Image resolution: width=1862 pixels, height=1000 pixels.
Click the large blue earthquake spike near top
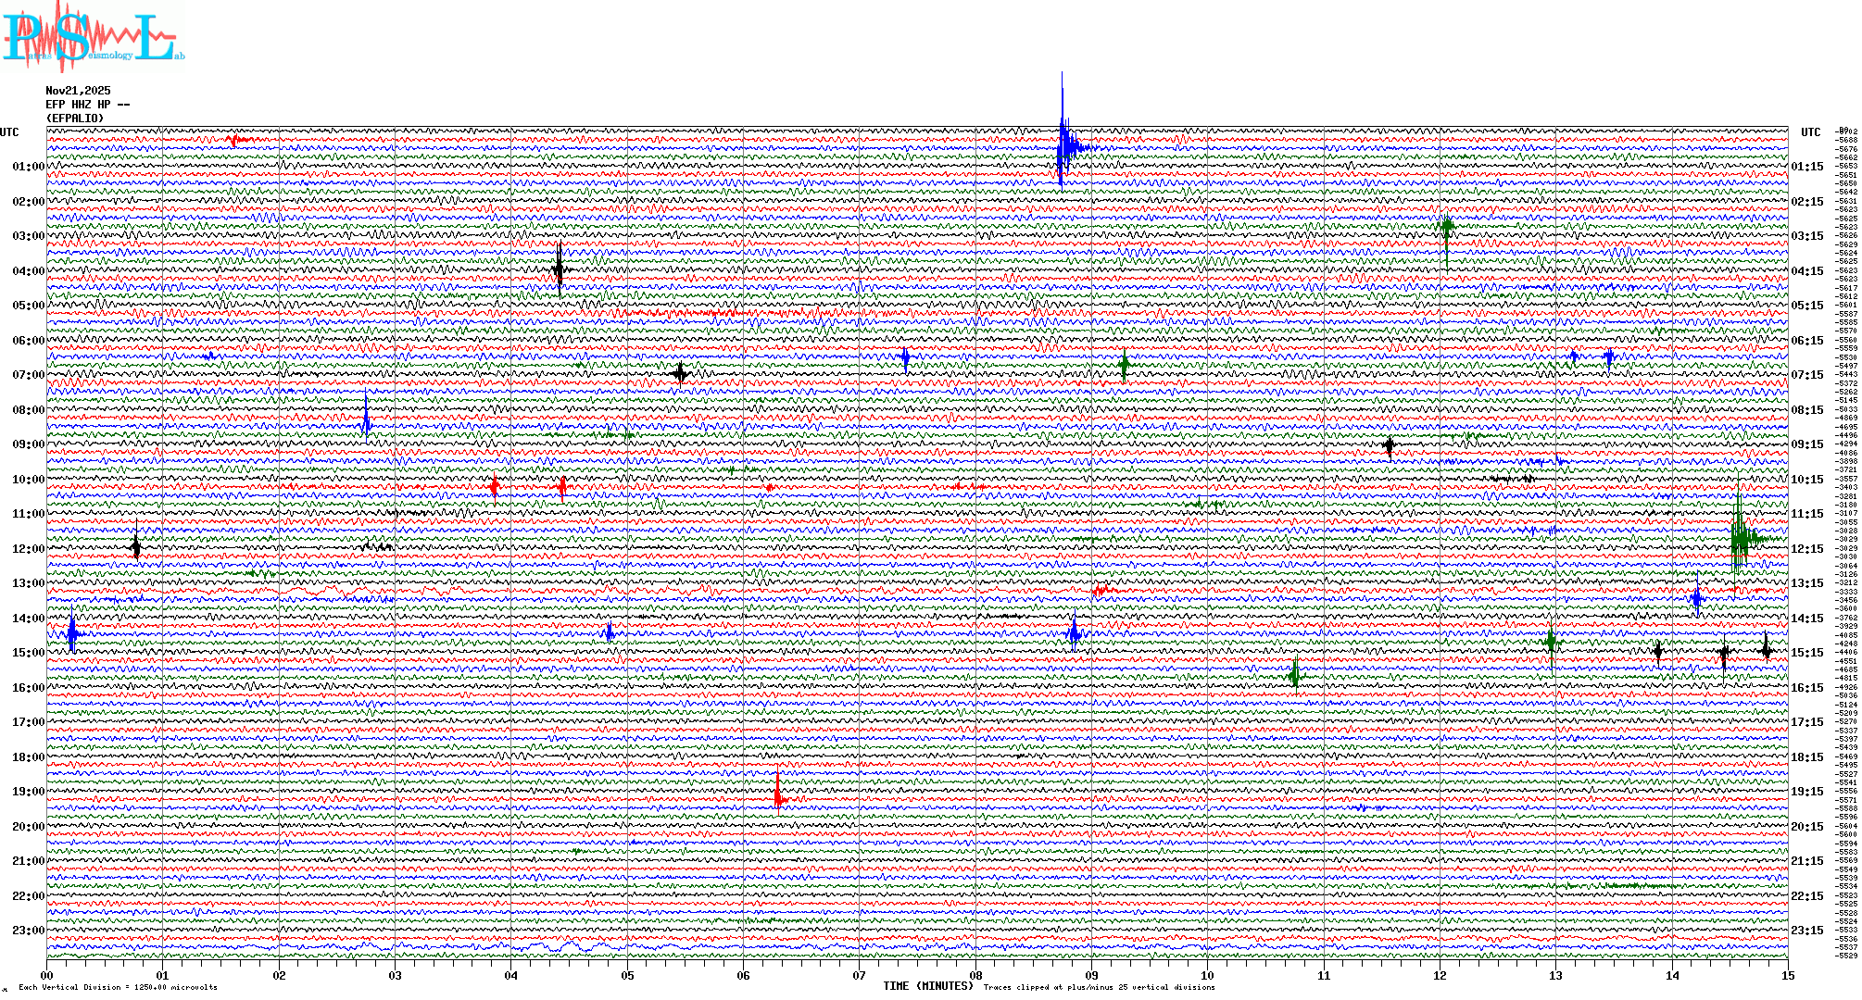click(x=1064, y=146)
